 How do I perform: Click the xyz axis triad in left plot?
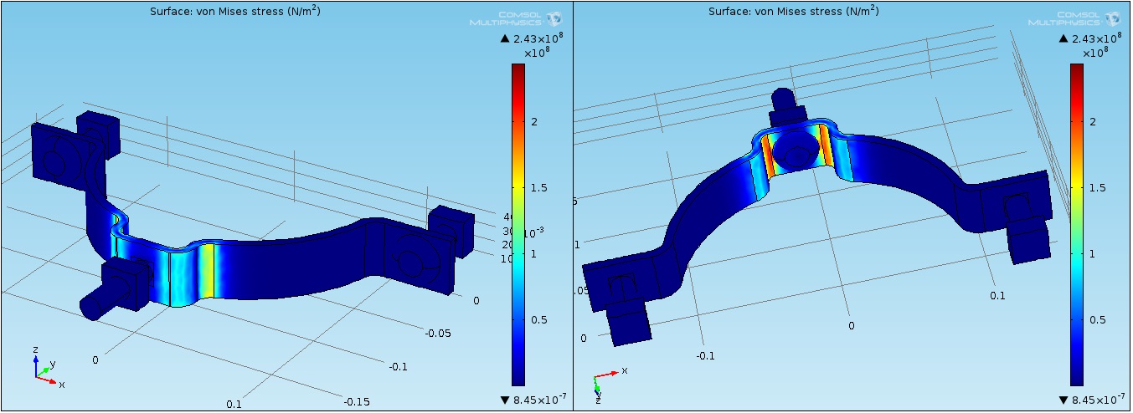45,368
